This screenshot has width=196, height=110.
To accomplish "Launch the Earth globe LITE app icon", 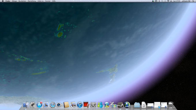I will [x=127, y=105].
